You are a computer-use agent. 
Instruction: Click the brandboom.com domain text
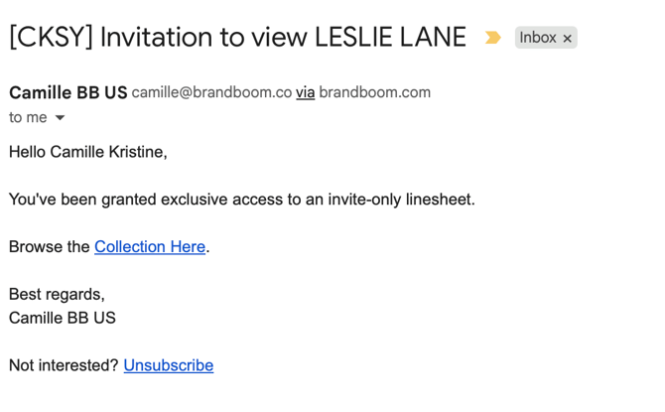(x=375, y=92)
